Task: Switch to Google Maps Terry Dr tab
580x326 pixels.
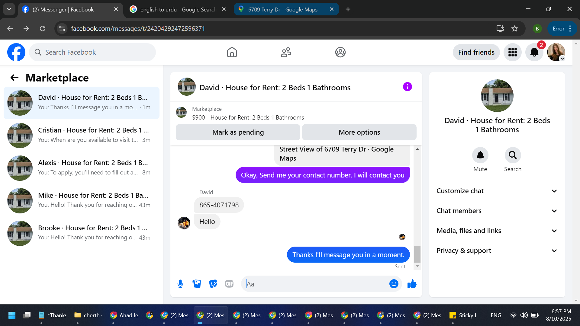Action: 282,9
